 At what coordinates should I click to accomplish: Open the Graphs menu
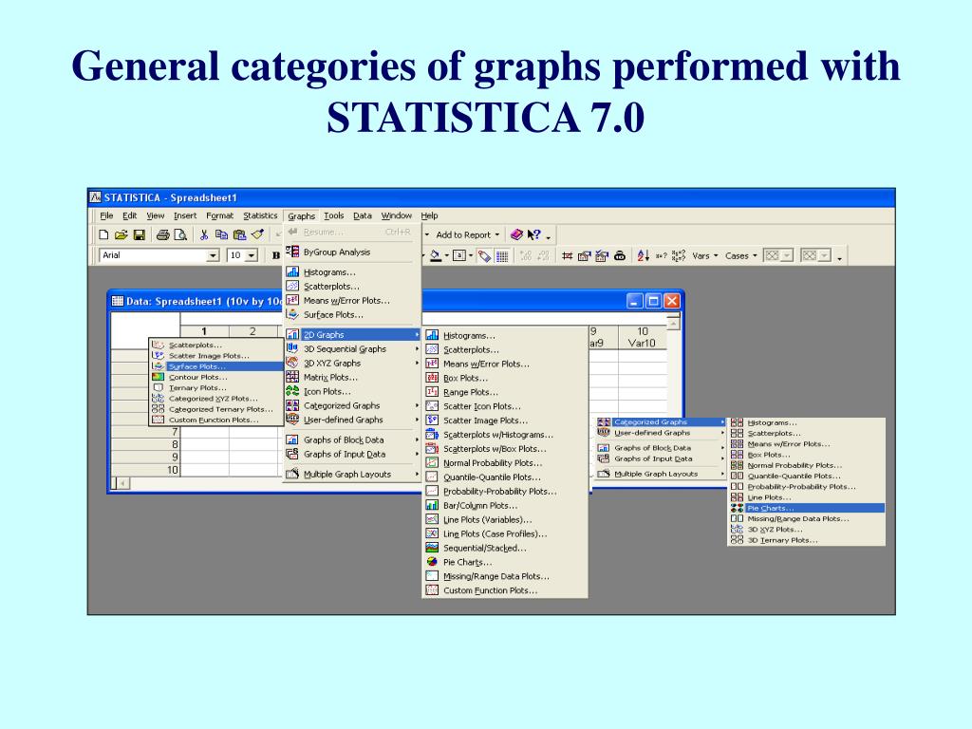[301, 215]
